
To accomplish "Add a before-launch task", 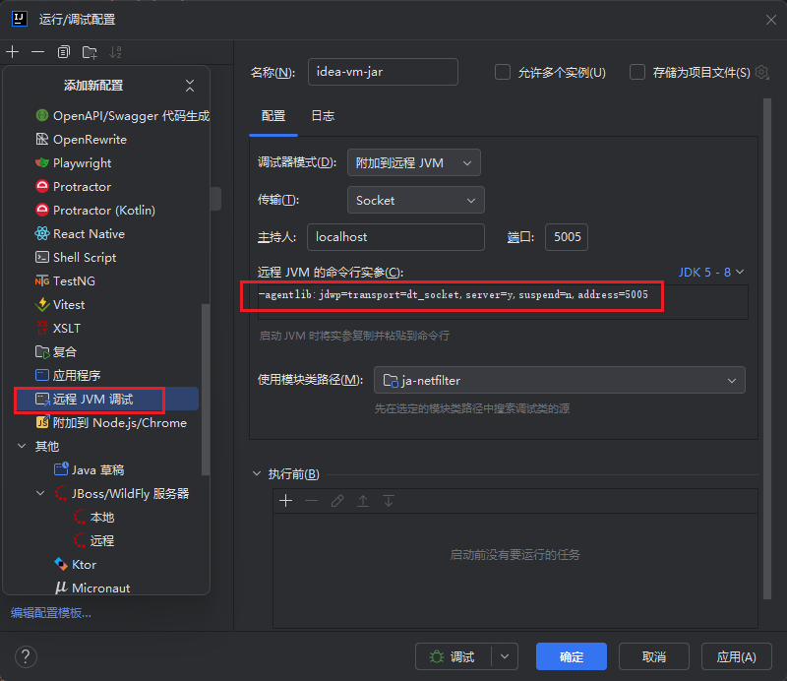I will [285, 501].
